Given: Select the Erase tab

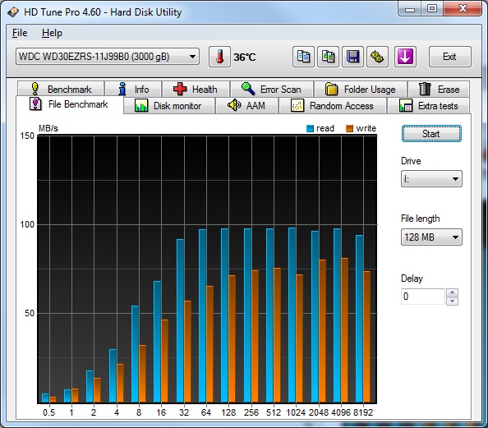Looking at the screenshot, I should coord(439,90).
